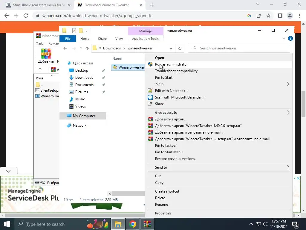Select Pin to Start Menu
The height and width of the screenshot is (230, 306).
(218, 152)
